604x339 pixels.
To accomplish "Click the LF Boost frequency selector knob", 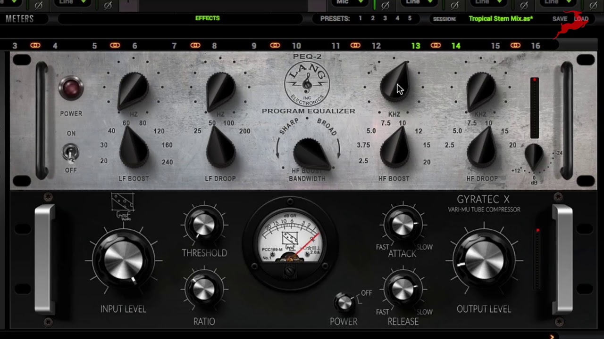I will 134,147.
